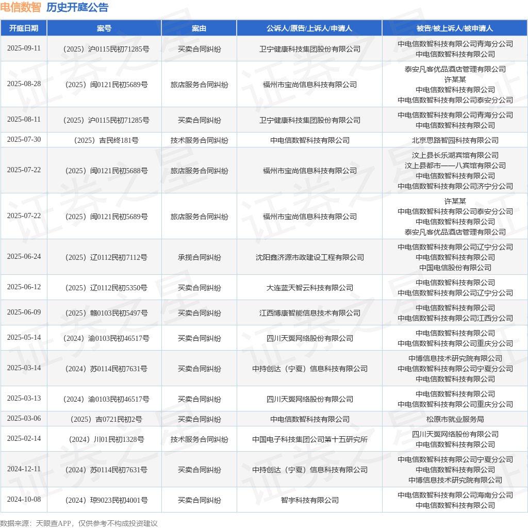Screen dimensions: 528x528
Task: Click the date cell '2025-03-14'
Action: click(24, 368)
